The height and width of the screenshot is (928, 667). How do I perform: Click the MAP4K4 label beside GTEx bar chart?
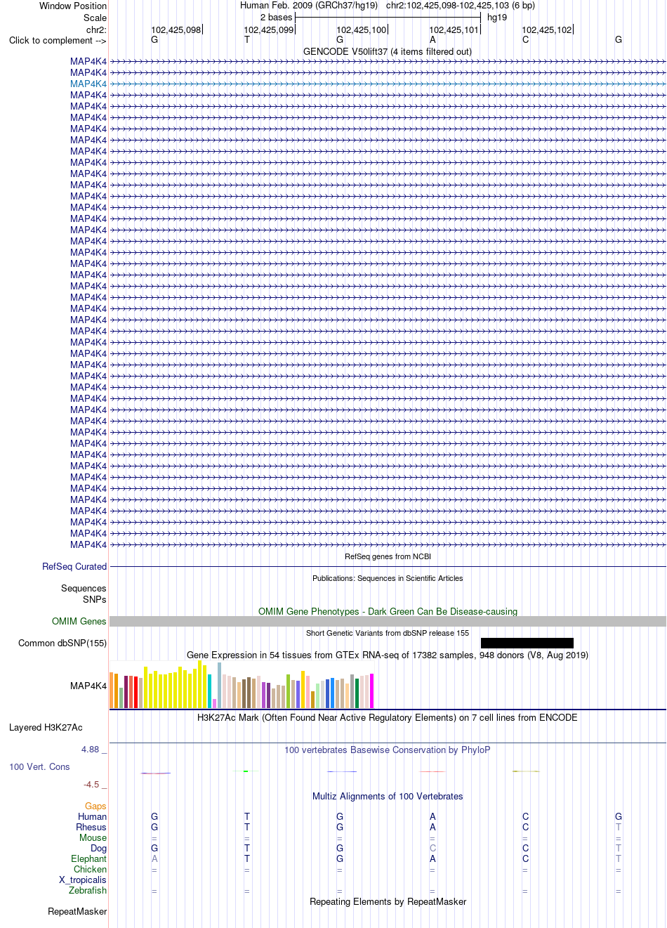88,686
